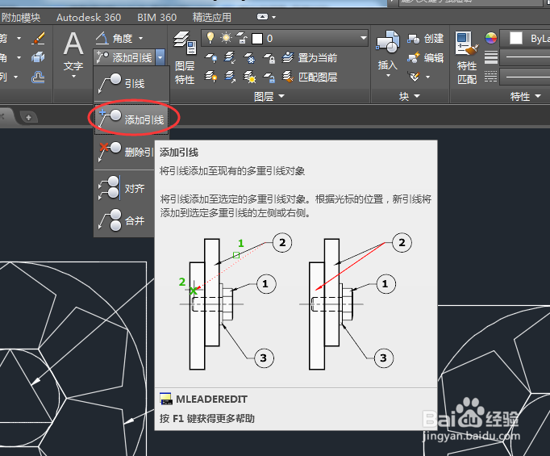Click the lineweight lines icon in properties panel

(x=490, y=57)
